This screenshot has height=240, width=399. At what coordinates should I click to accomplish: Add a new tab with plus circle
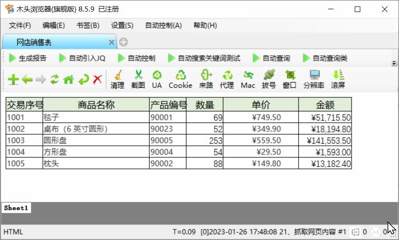(123, 42)
